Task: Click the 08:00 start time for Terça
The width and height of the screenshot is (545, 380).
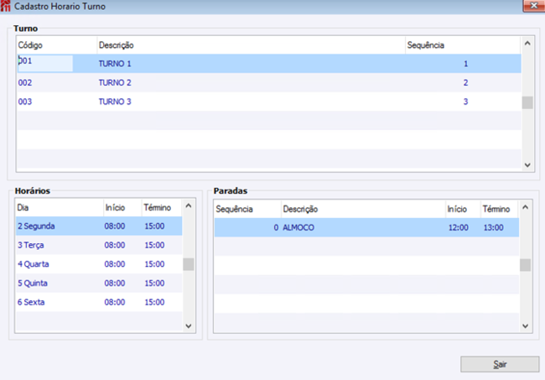Action: coord(115,245)
